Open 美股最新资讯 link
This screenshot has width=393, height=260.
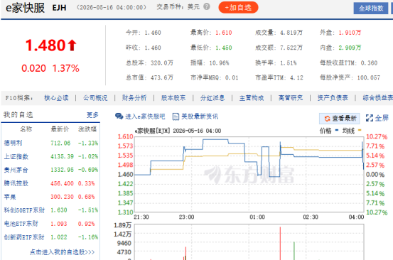tap(200, 117)
